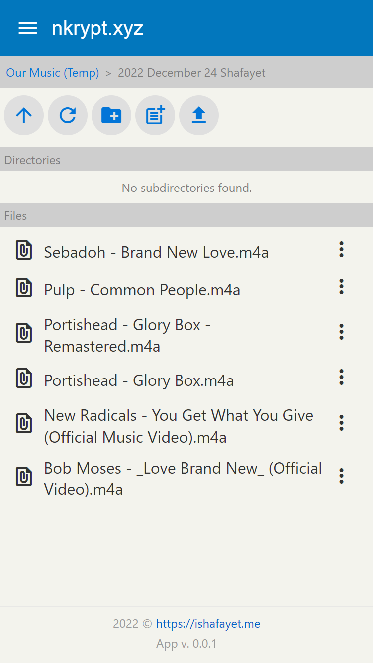Screen dimensions: 373x663
Task: Open options menu for Bob Moses file
Action: point(341,476)
